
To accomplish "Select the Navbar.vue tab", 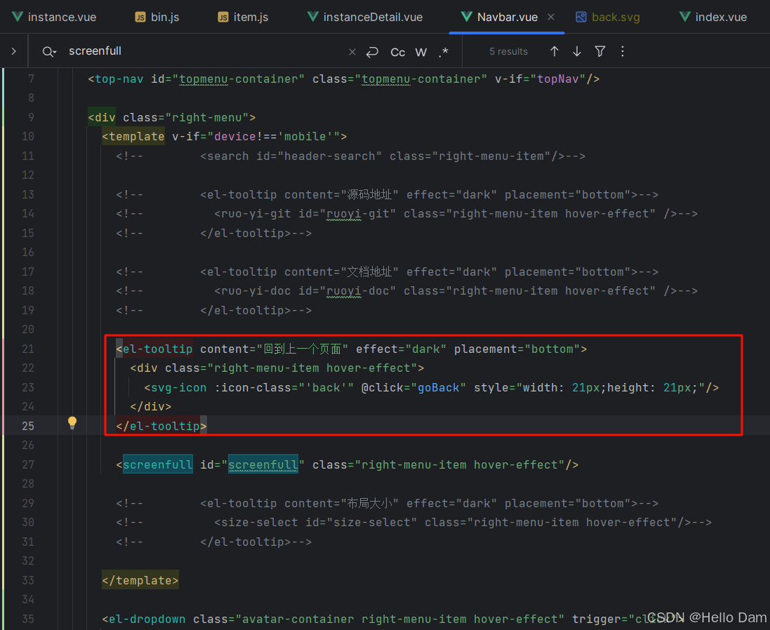I will [507, 17].
